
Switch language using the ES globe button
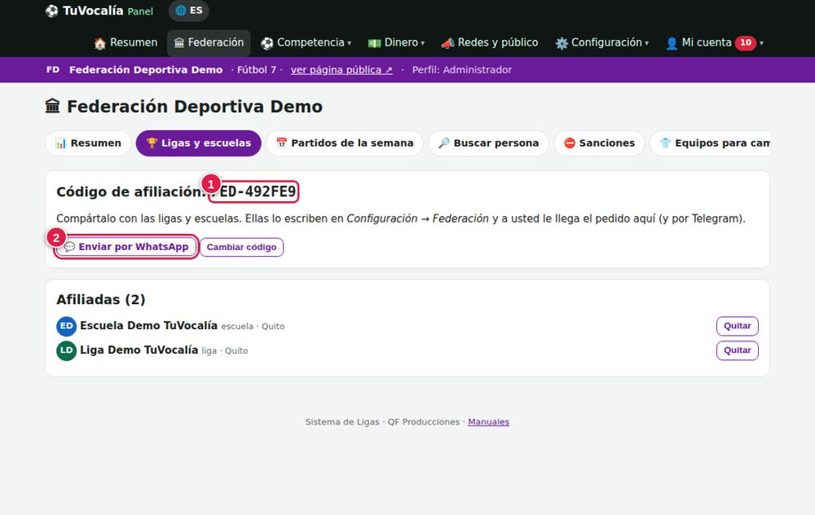189,11
